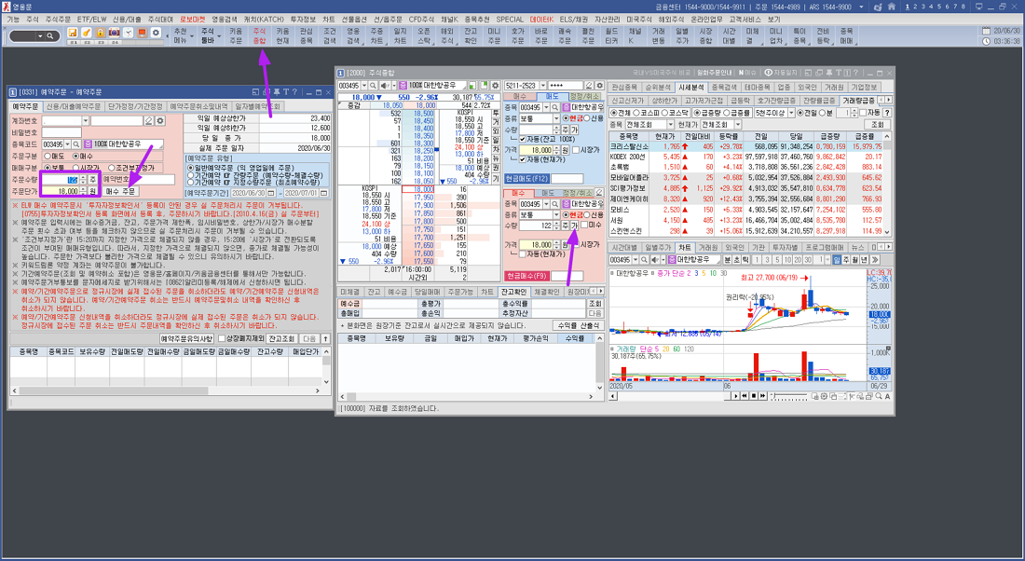
Task: Click chart search magnifier beside 003495 in chart panel
Action: (x=642, y=260)
